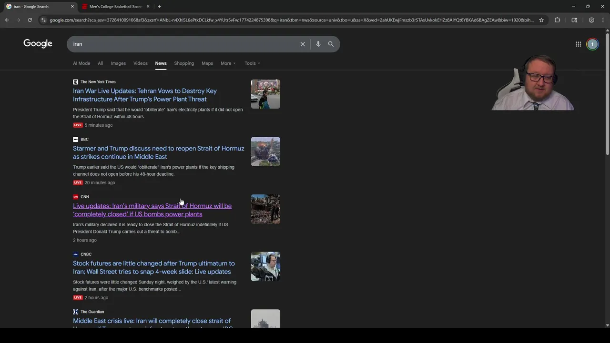Select the All results tab
Image resolution: width=610 pixels, height=343 pixels.
100,63
